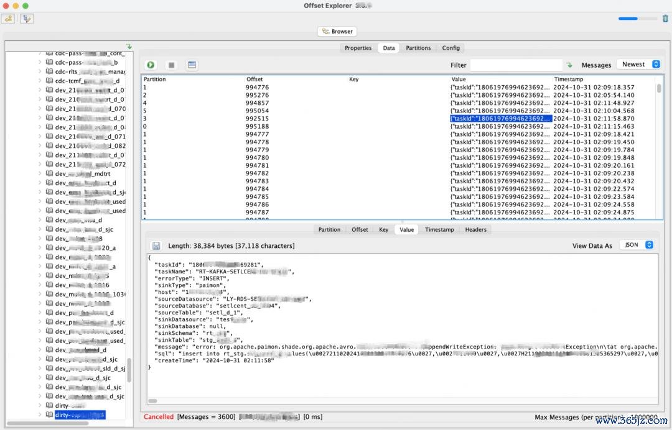Image resolution: width=672 pixels, height=430 pixels.
Task: Select the Headers detail tab
Action: pos(476,230)
